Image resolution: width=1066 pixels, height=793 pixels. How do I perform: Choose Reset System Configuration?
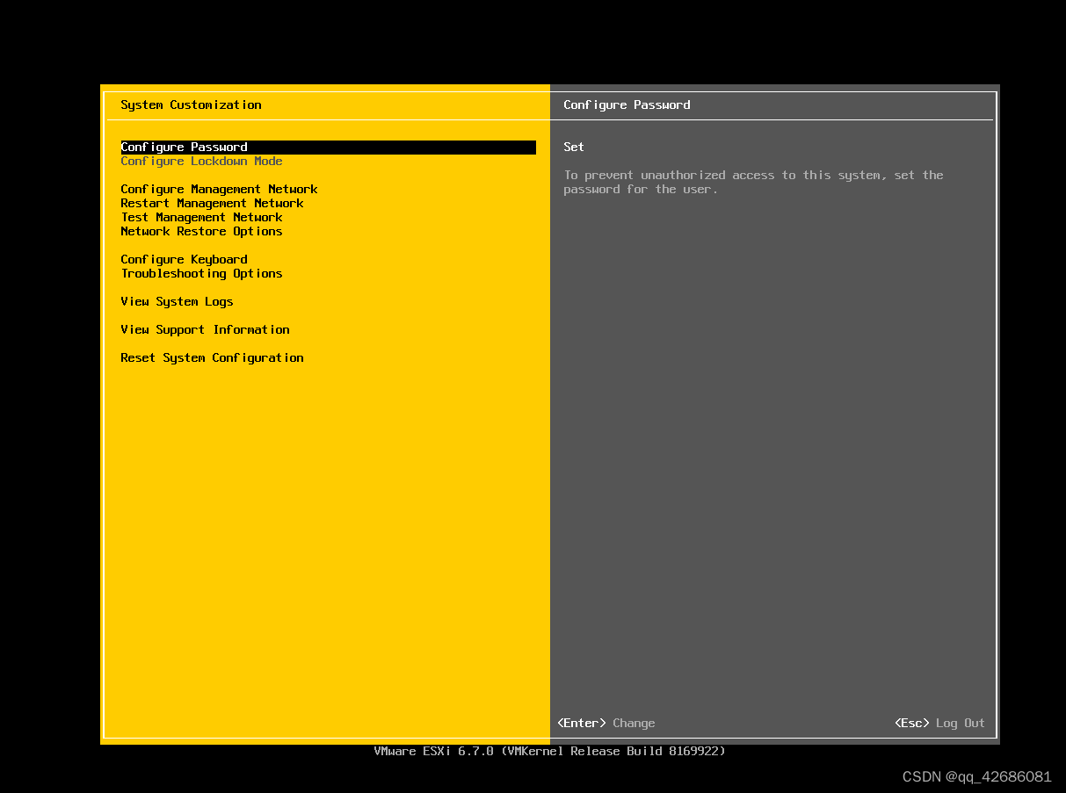[x=212, y=358]
